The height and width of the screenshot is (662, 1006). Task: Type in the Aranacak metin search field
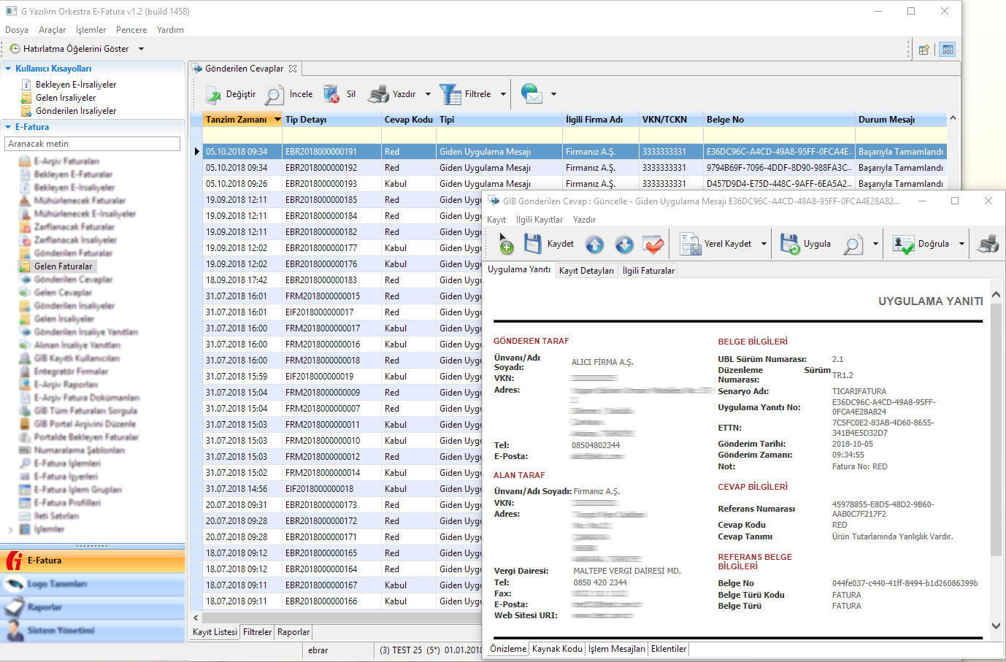[92, 144]
